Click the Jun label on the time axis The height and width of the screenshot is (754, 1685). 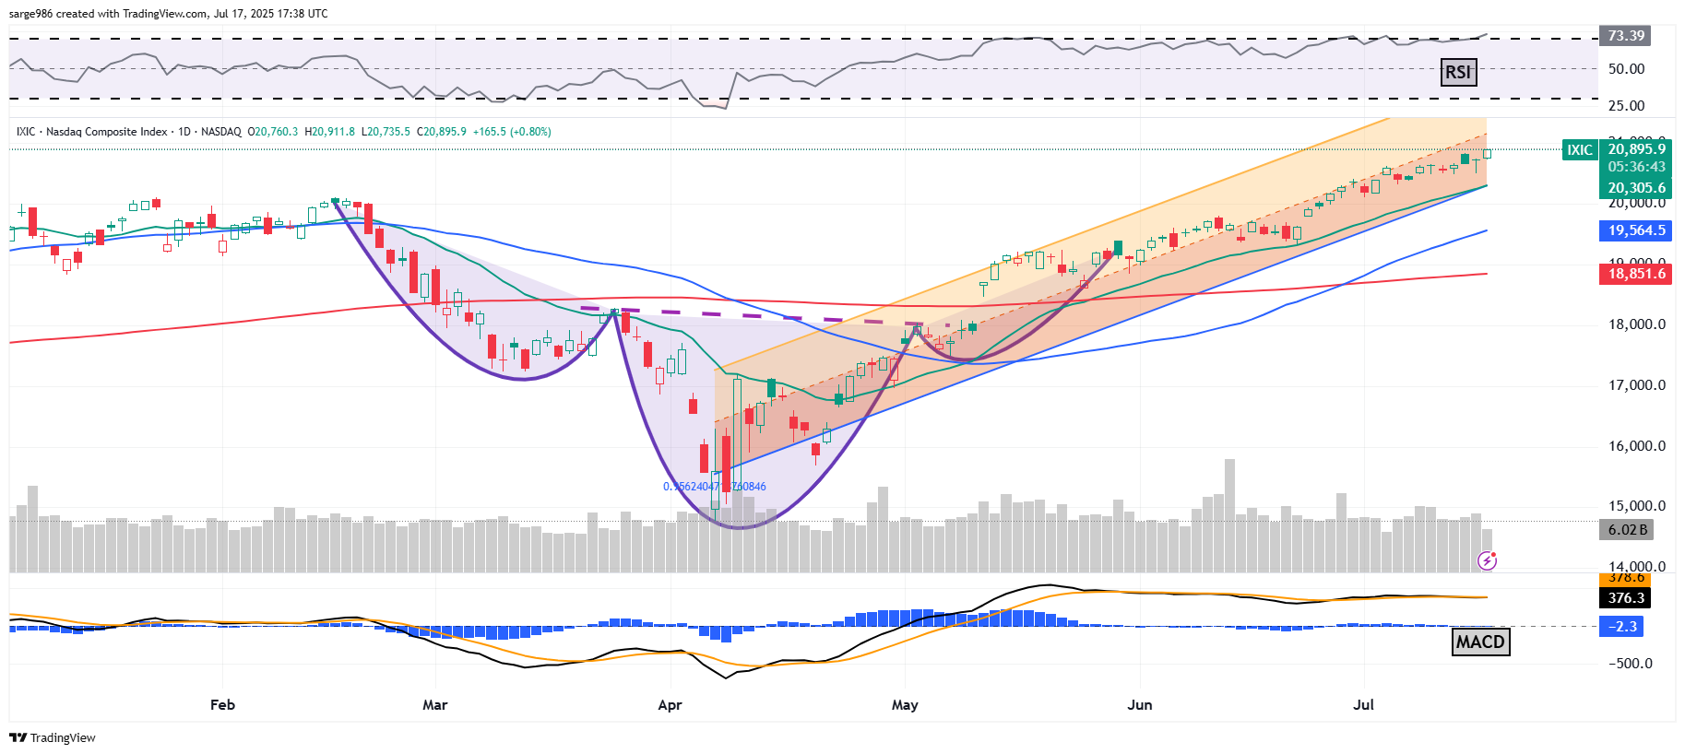pos(1140,705)
